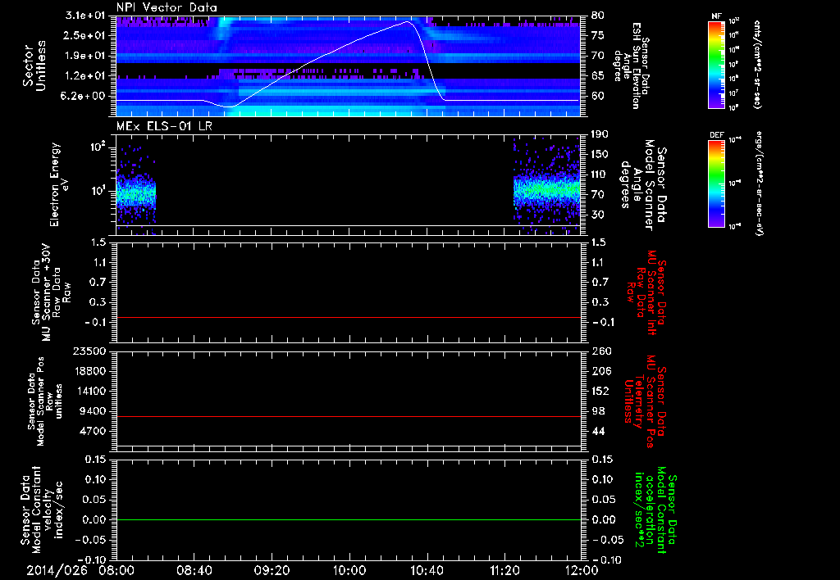Viewport: 840px width, 580px height.
Task: Click the red line in MU Scanner +30V panel
Action: [349, 318]
